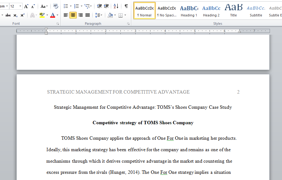Open the font size dropdown arrow
This screenshot has height=180, width=282.
tap(20, 6)
